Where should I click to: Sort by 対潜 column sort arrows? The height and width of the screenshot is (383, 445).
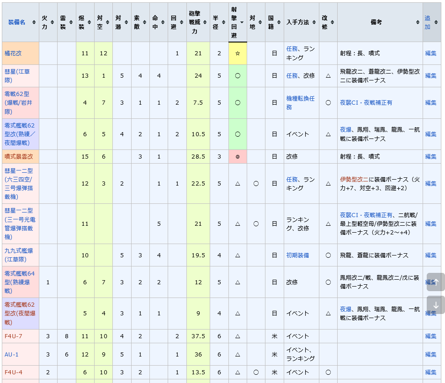(x=126, y=22)
